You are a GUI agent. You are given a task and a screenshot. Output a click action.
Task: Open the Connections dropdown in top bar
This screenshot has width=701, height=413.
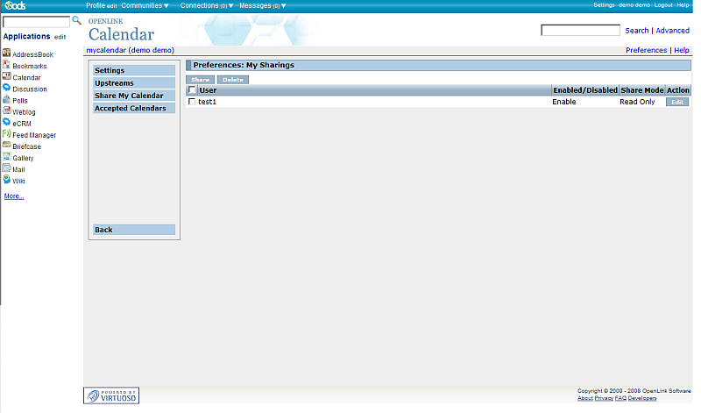coord(207,5)
